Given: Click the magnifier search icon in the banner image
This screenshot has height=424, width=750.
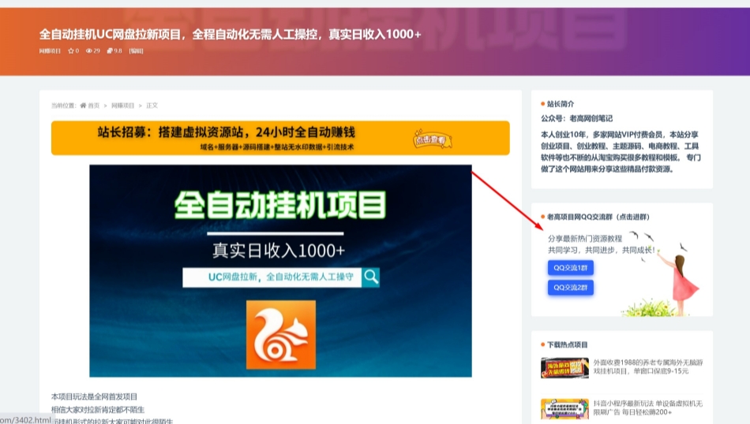Looking at the screenshot, I should click(x=371, y=277).
